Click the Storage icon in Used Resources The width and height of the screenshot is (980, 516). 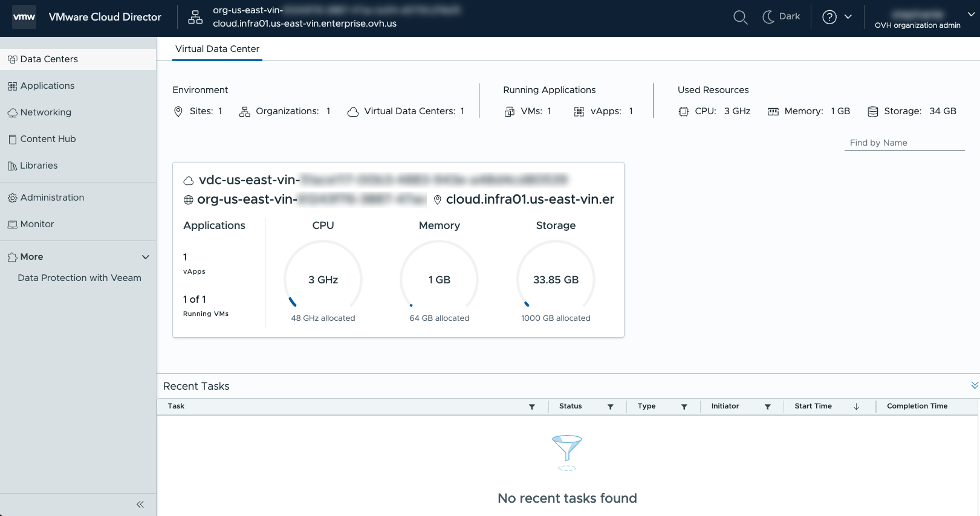tap(873, 112)
